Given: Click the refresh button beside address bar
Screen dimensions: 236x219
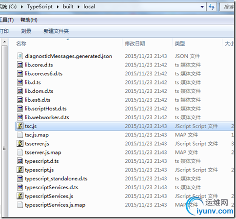Looking at the screenshot, I should click(212, 7).
